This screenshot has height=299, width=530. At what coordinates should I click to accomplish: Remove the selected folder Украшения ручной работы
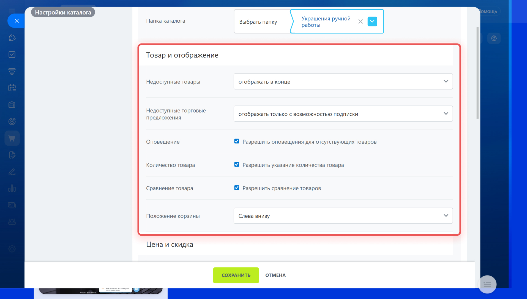(x=360, y=21)
